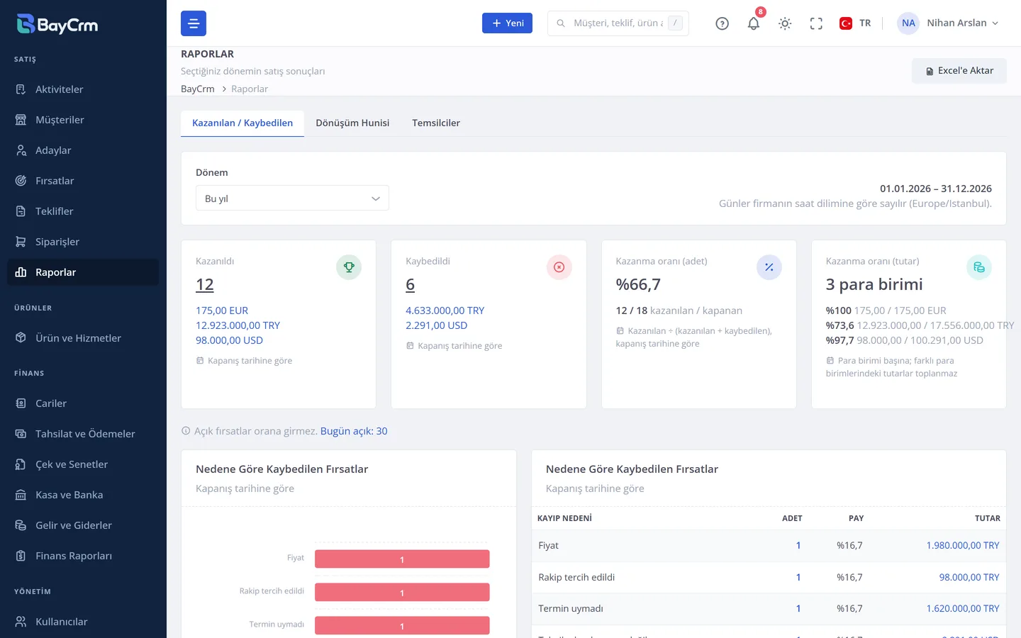Open the 6 lost deals count link
The image size is (1021, 638).
point(411,285)
